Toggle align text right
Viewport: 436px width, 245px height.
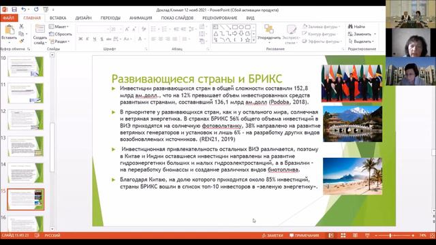pyautogui.click(x=168, y=39)
